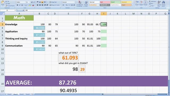Decrease the font size
This screenshot has width=170, height=96.
pyautogui.click(x=34, y=2)
